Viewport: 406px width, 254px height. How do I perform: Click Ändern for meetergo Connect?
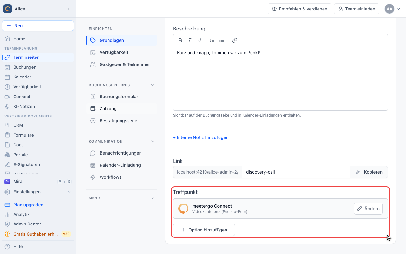coord(368,209)
